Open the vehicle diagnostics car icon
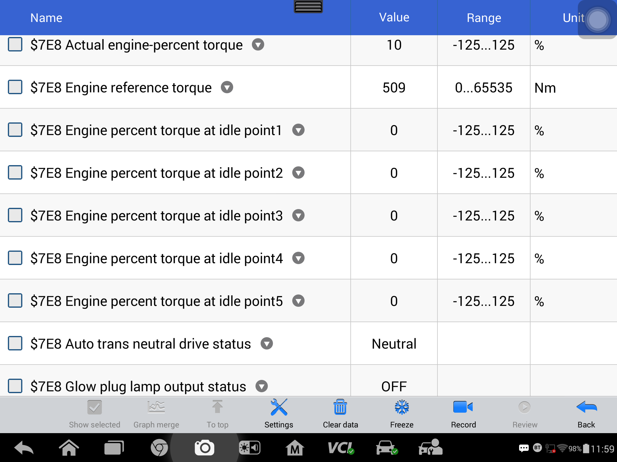617x462 pixels. click(x=387, y=448)
